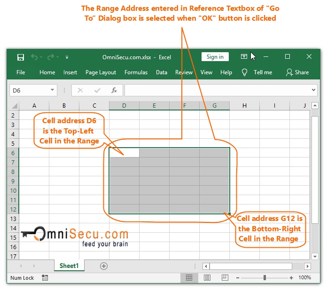Click the active cell D6
Viewport: 327px width, 291px height.
coord(125,153)
